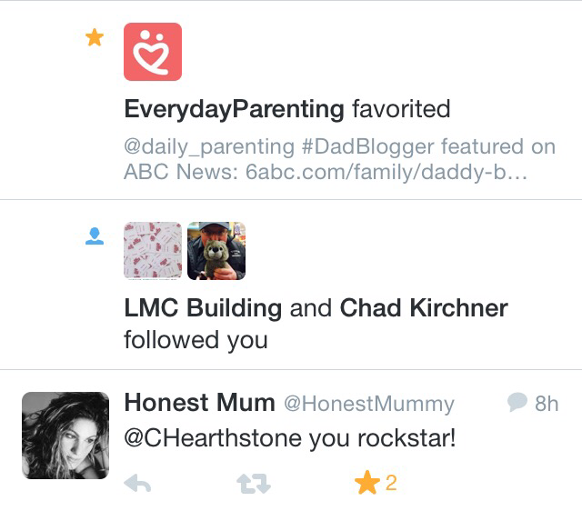Click the @daily_parenting mention

[x=209, y=146]
